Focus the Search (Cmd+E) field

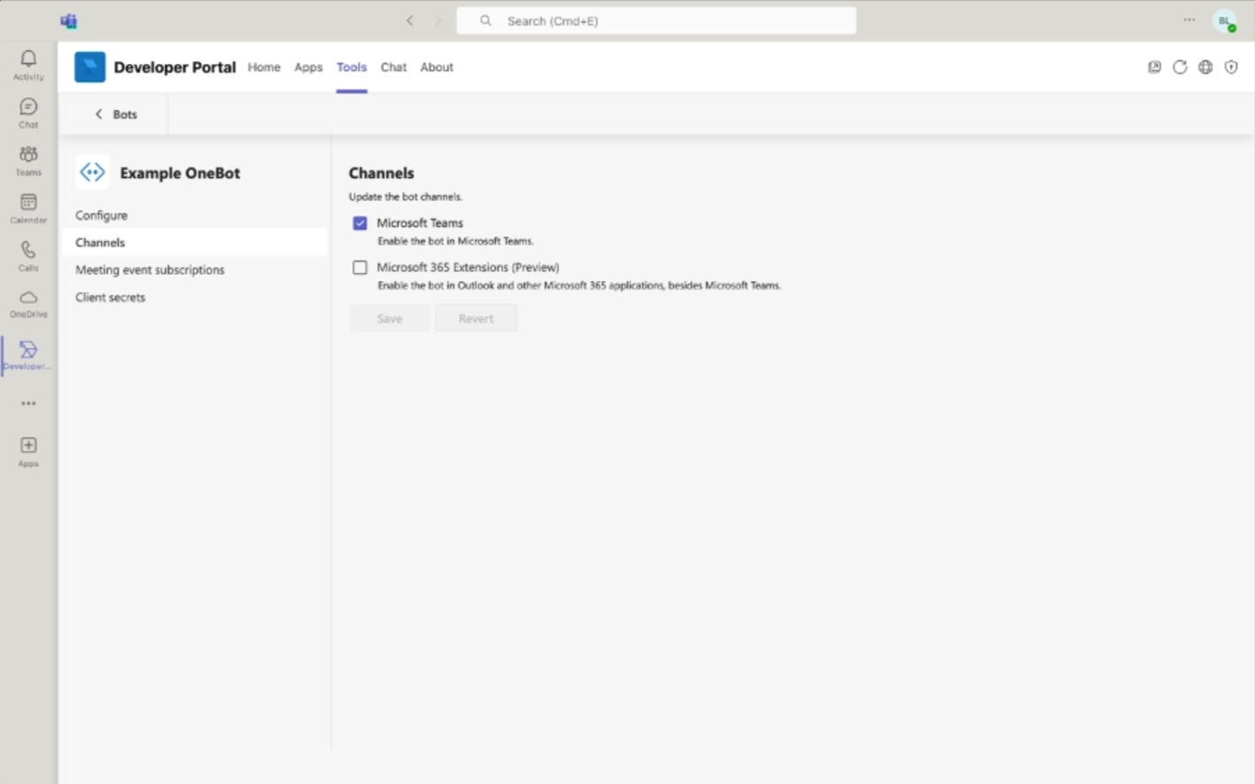click(656, 20)
